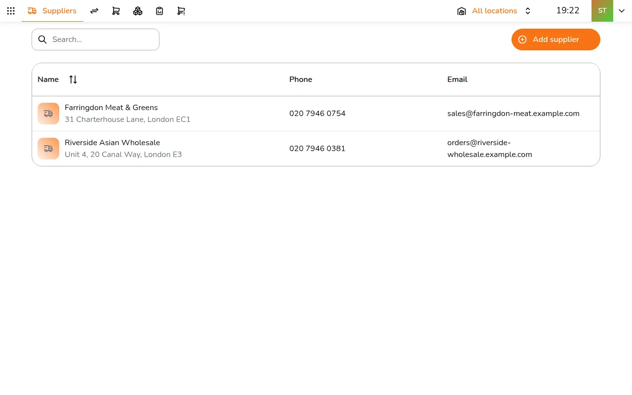Open the shopping cart tab
This screenshot has height=395, width=632.
pos(116,11)
